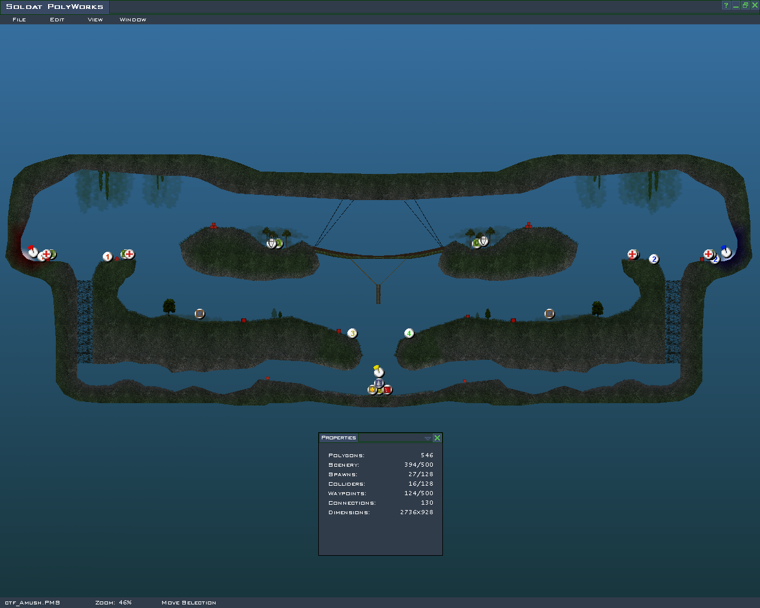Open the Edit menu
The height and width of the screenshot is (608, 760).
tap(57, 20)
